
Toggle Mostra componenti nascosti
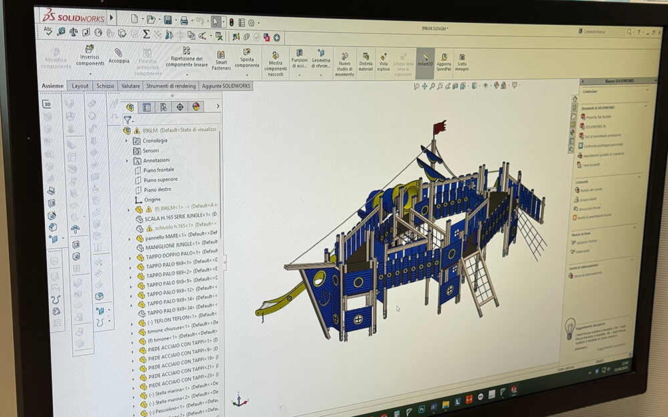point(275,55)
